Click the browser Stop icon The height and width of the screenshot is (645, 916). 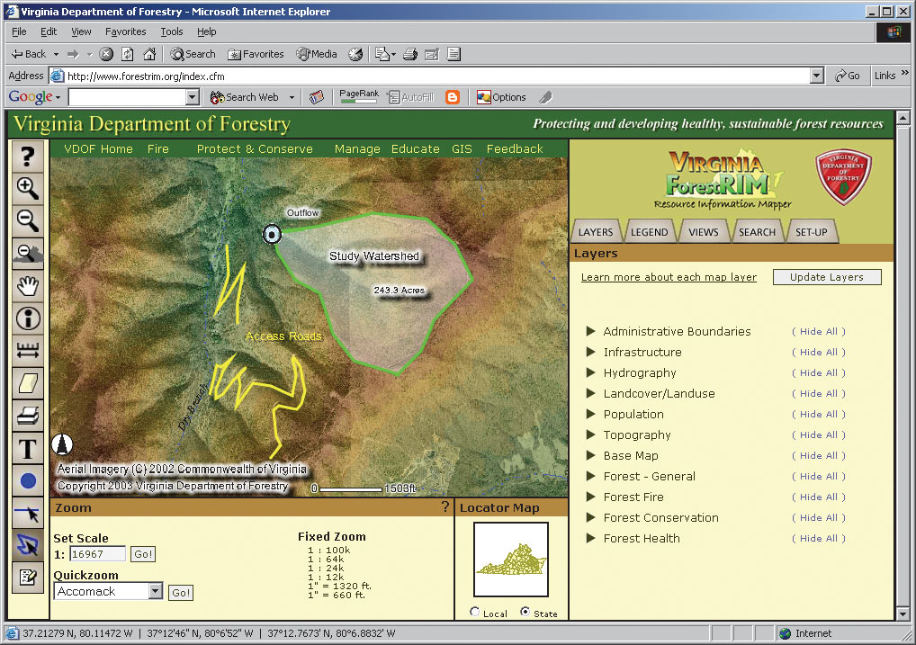click(106, 54)
